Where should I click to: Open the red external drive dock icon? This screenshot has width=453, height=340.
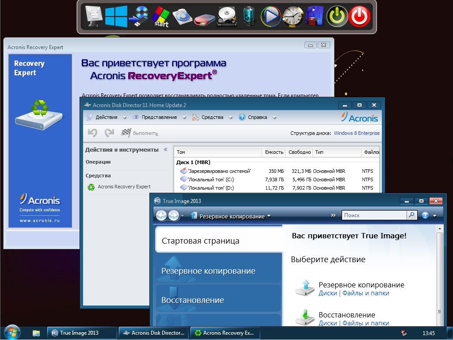205,19
